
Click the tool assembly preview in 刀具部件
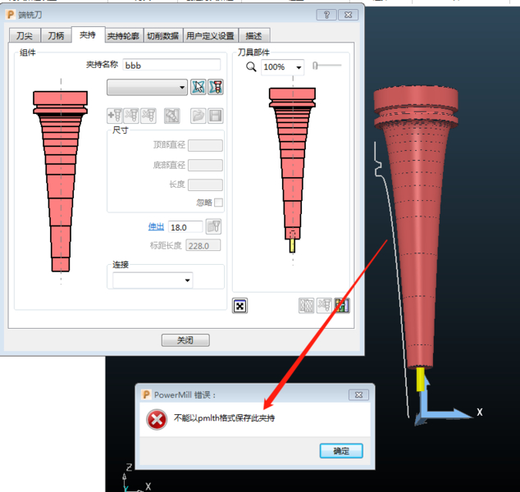tap(292, 170)
